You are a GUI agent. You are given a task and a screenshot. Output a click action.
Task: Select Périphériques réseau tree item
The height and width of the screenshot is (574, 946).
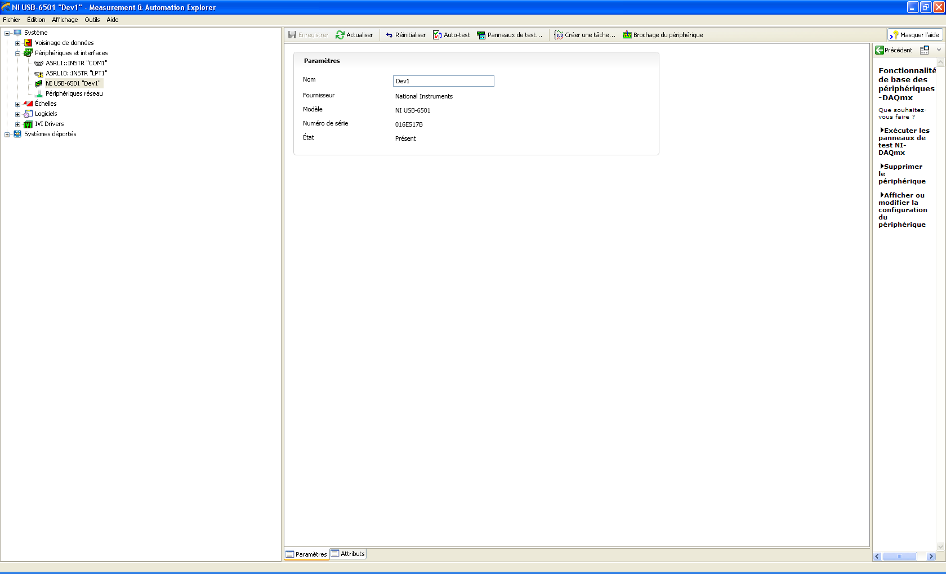74,93
